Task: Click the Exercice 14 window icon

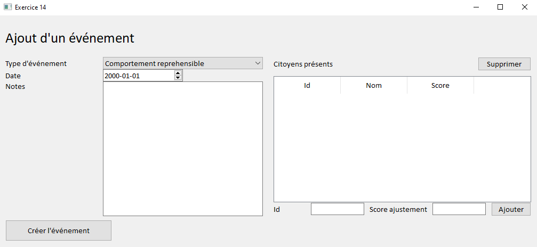Action: point(7,7)
